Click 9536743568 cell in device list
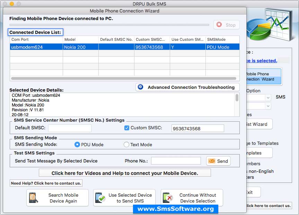Screen dimensions: 299x215 click(152, 47)
